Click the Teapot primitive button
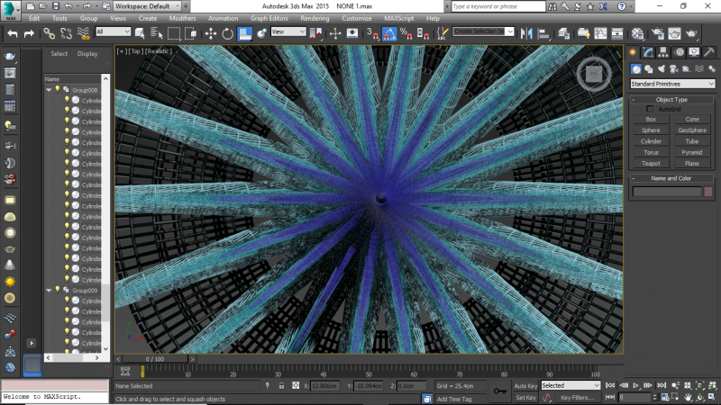The height and width of the screenshot is (405, 721). point(651,164)
